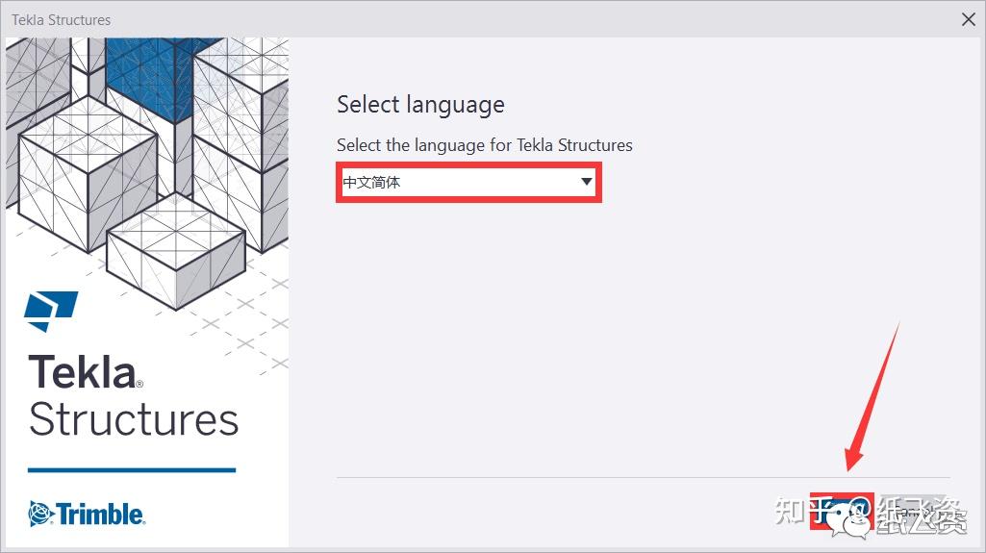Click the 中文简体 text in the combo box
This screenshot has height=553, width=986.
tap(371, 182)
